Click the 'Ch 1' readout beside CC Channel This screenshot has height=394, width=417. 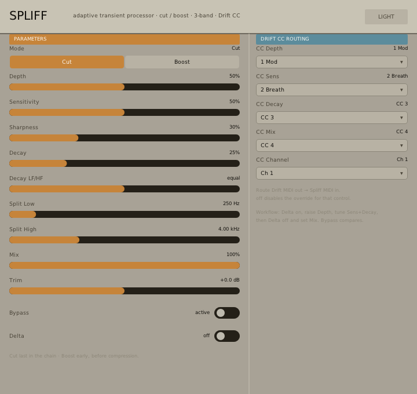click(x=402, y=159)
